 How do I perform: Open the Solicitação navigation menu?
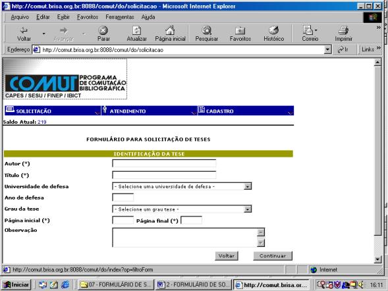pos(53,111)
